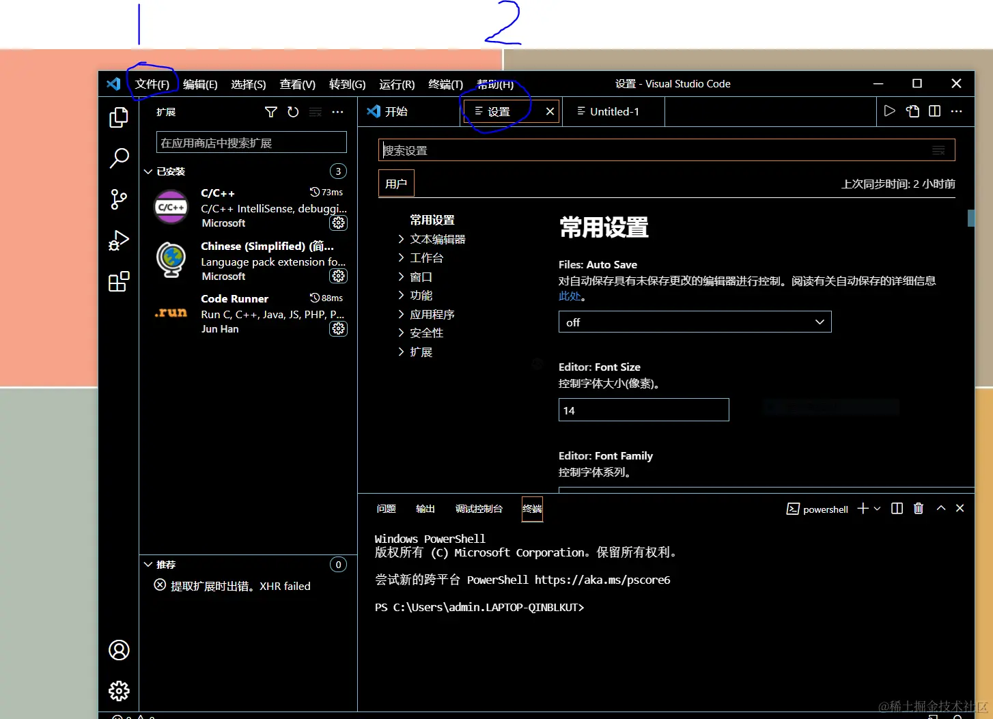Select 常用设置 in the settings tree

pos(432,220)
